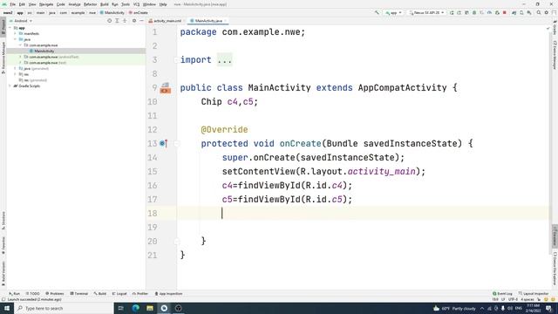The image size is (558, 314).
Task: Open the Device Manager phone icon
Action: point(521,13)
